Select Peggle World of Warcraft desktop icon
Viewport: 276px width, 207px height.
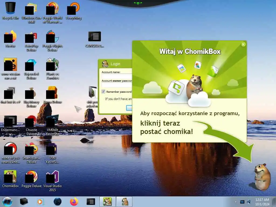coord(53,12)
